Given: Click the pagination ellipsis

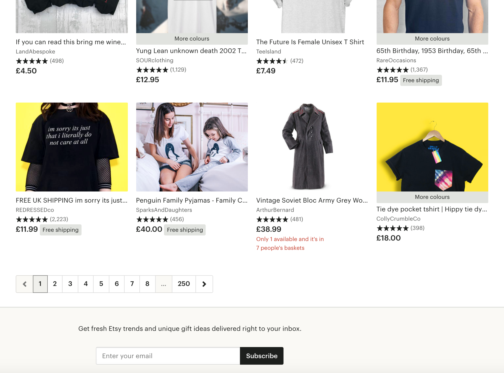Looking at the screenshot, I should pos(163,284).
